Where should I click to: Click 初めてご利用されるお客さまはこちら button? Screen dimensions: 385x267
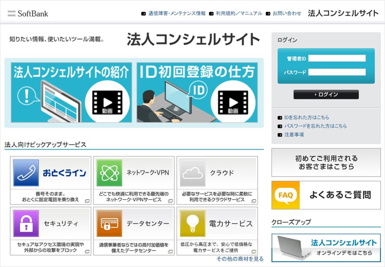[x=326, y=162]
